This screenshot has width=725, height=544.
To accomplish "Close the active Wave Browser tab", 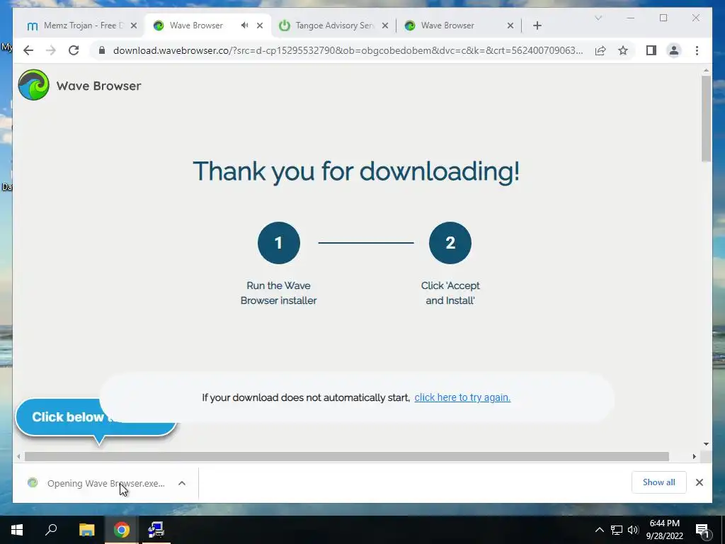I will 260,25.
